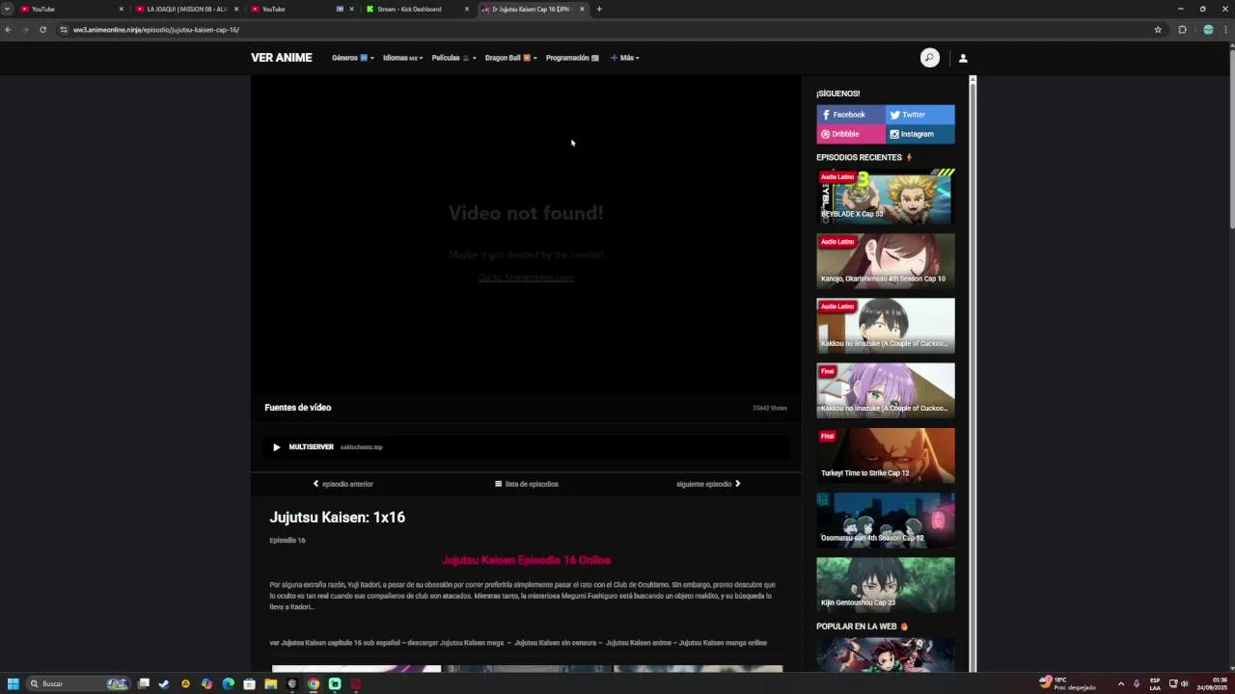Click the Go to Streamtape.com link
The width and height of the screenshot is (1235, 694).
click(526, 278)
